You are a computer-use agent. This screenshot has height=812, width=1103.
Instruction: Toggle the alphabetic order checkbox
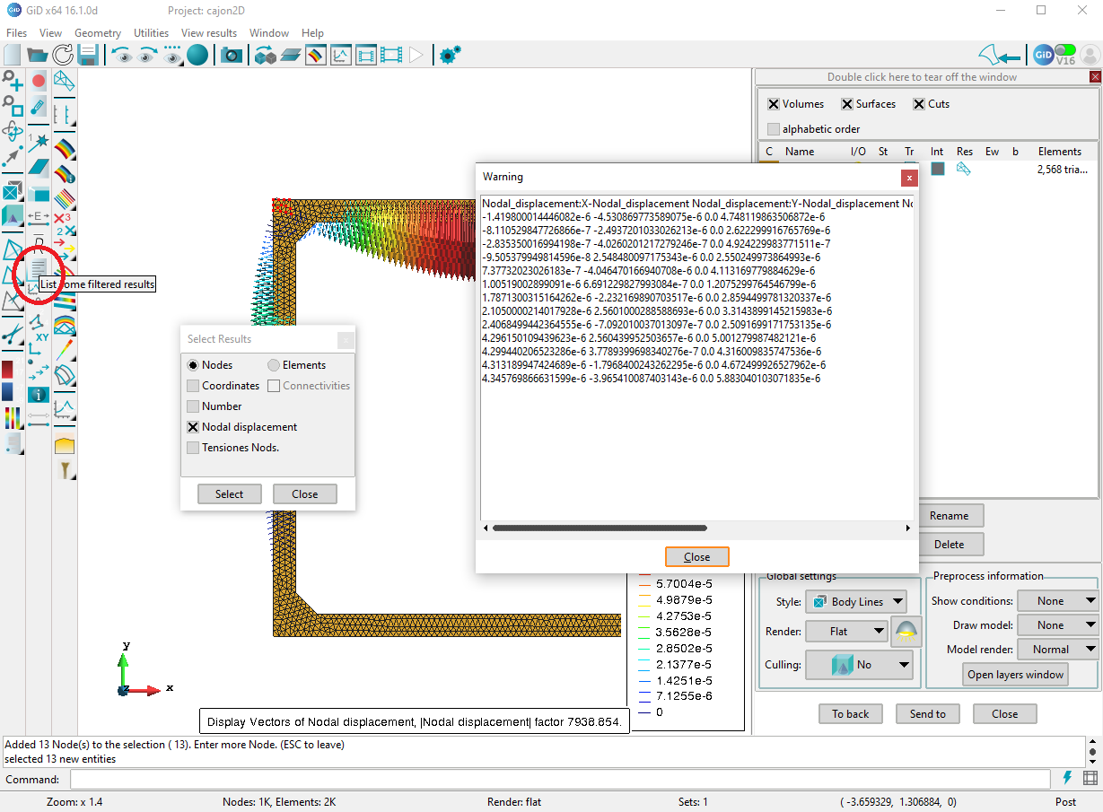tap(774, 129)
